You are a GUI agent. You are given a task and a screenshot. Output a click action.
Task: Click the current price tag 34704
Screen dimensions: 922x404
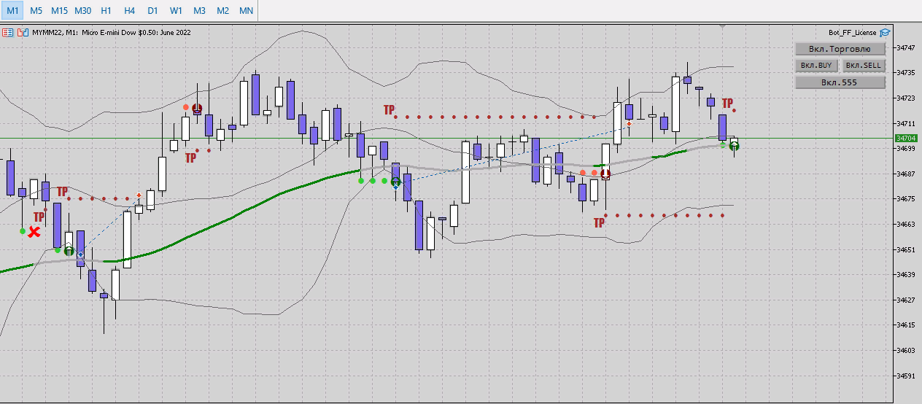[905, 138]
